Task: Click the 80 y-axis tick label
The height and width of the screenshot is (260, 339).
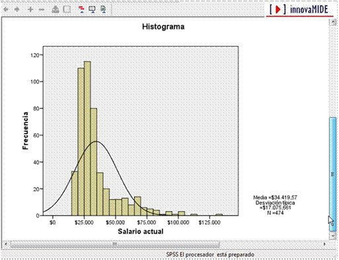Action: point(36,108)
